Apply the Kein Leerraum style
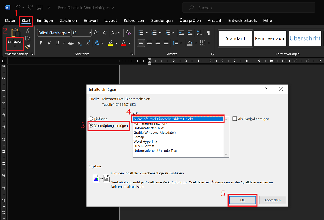 pos(270,38)
